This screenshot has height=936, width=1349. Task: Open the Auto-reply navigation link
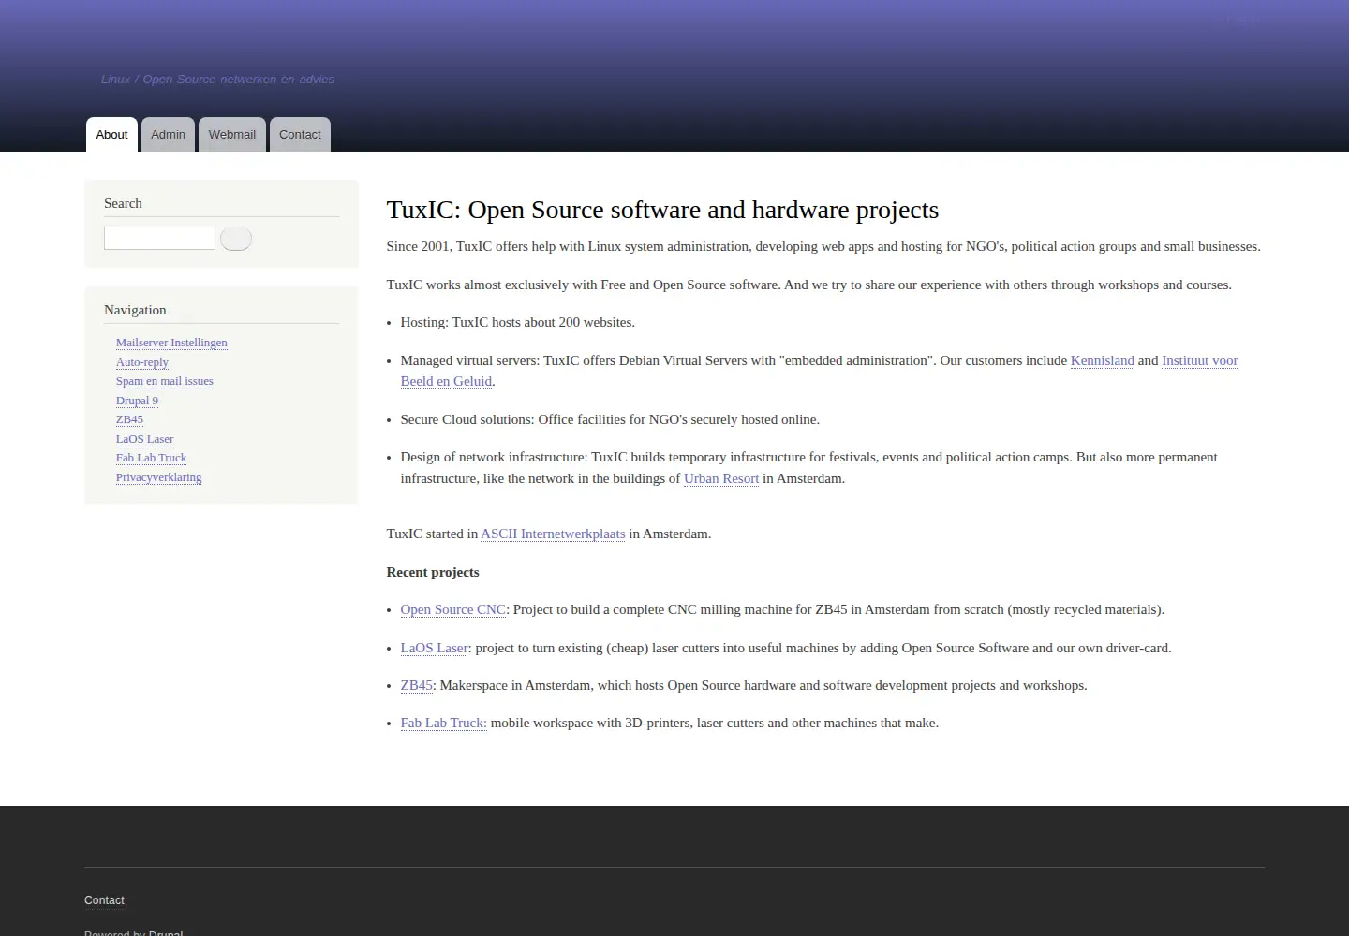[142, 362]
